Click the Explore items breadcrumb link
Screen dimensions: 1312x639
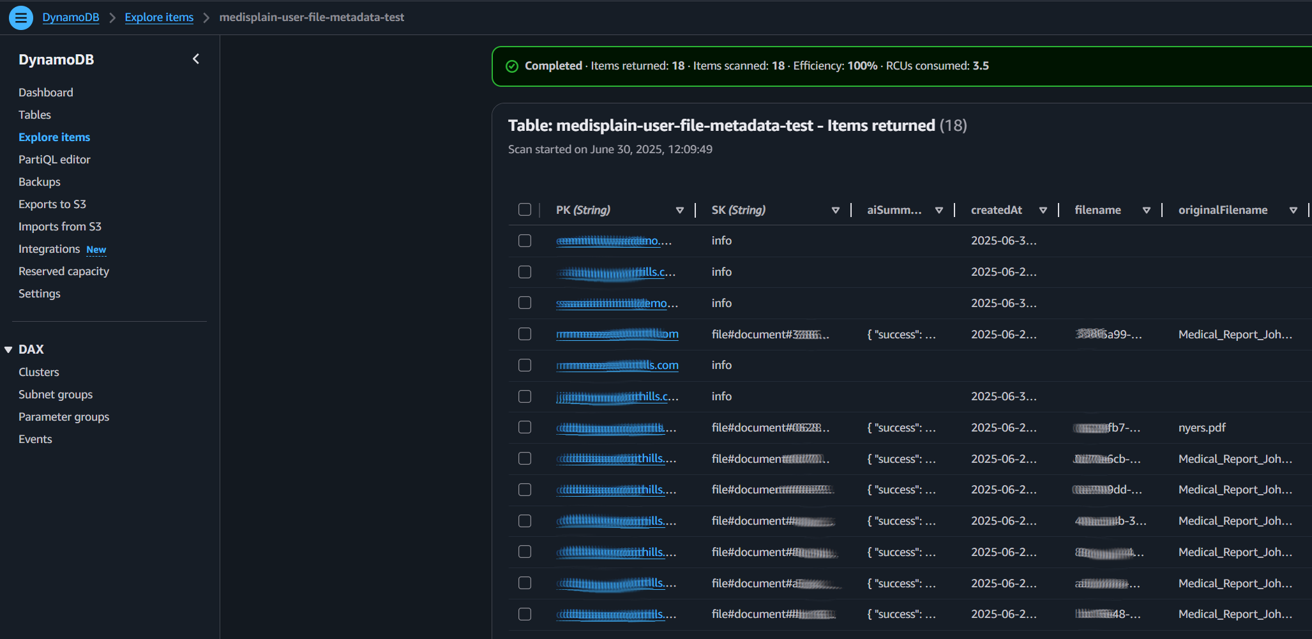pyautogui.click(x=159, y=17)
